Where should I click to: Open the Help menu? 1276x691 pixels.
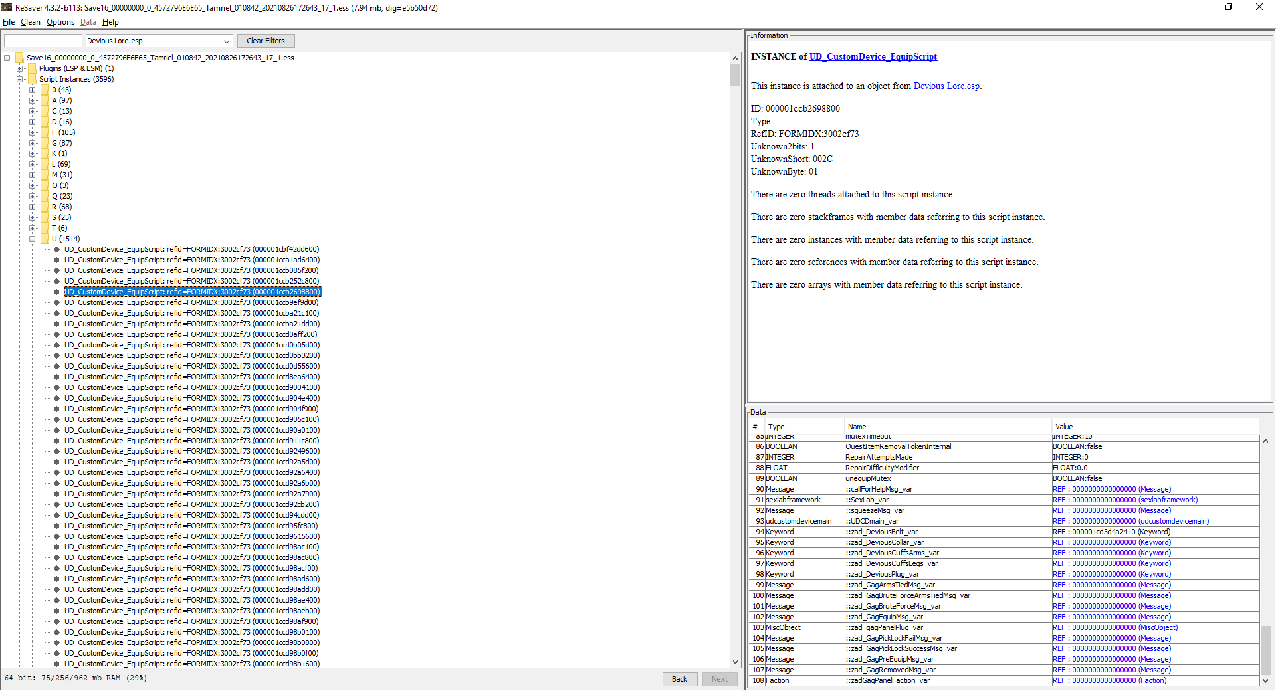tap(110, 22)
